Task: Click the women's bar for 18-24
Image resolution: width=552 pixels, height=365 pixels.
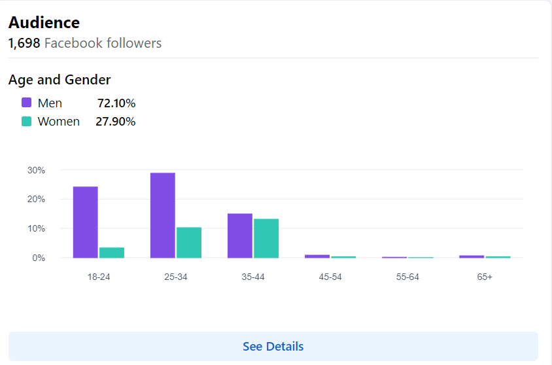Action: pyautogui.click(x=112, y=252)
